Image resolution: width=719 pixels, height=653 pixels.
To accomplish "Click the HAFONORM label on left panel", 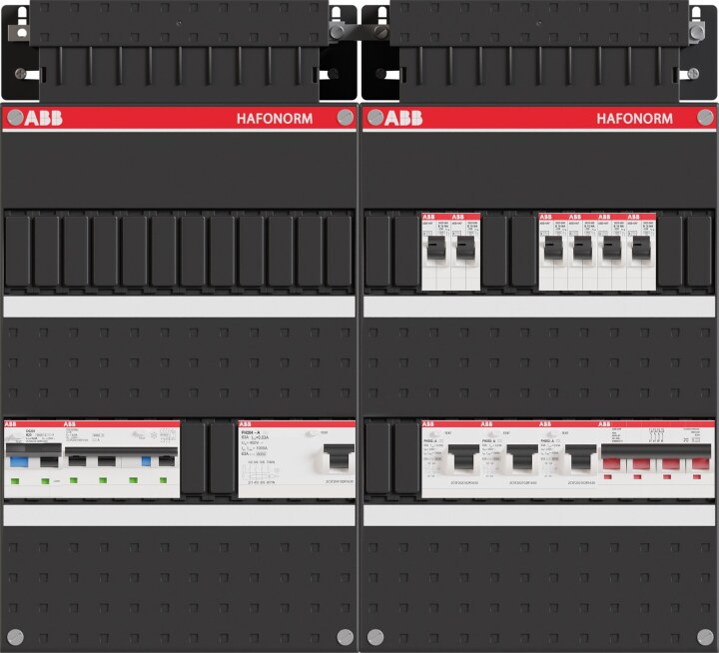I will point(274,118).
